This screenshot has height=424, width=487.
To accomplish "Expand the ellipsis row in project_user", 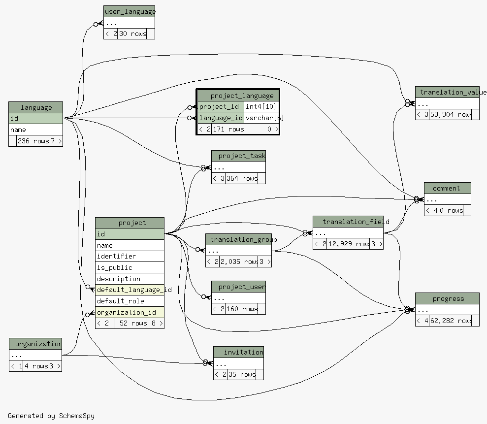I will coord(238,298).
